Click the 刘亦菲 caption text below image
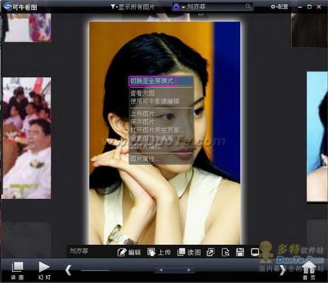Viewport: 328px width, 283px height. [x=79, y=251]
